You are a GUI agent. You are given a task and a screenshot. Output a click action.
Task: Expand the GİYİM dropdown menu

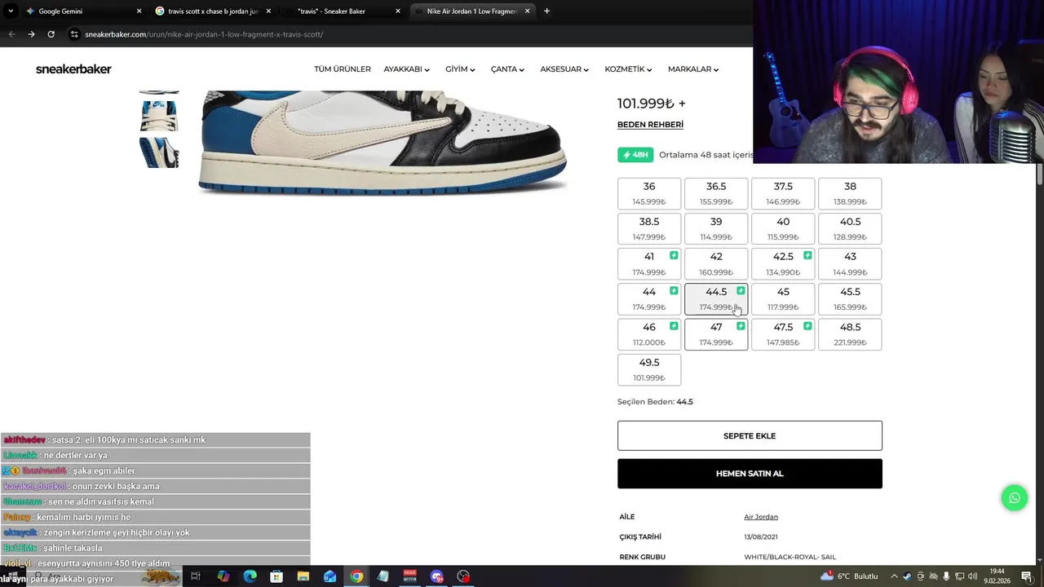click(x=460, y=69)
